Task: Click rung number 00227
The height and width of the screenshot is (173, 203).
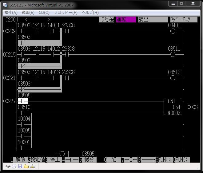Action: click(x=9, y=101)
